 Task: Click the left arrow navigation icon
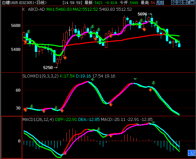(x=174, y=2)
